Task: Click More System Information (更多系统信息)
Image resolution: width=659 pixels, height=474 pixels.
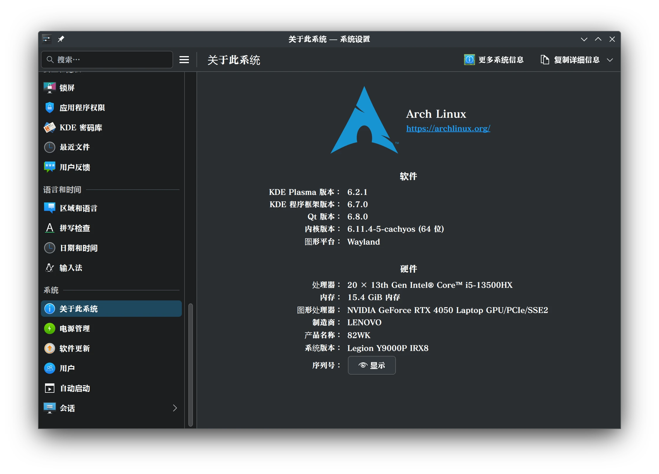Action: pyautogui.click(x=494, y=60)
